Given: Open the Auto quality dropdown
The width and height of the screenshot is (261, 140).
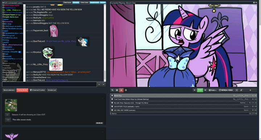Looking at the screenshot, I should [212, 90].
